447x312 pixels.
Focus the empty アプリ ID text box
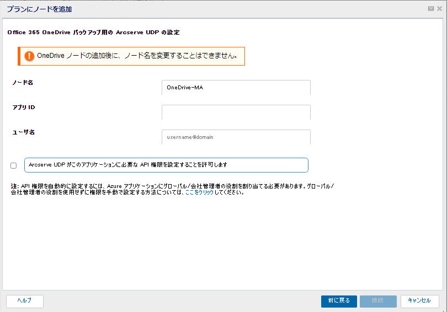236,112
